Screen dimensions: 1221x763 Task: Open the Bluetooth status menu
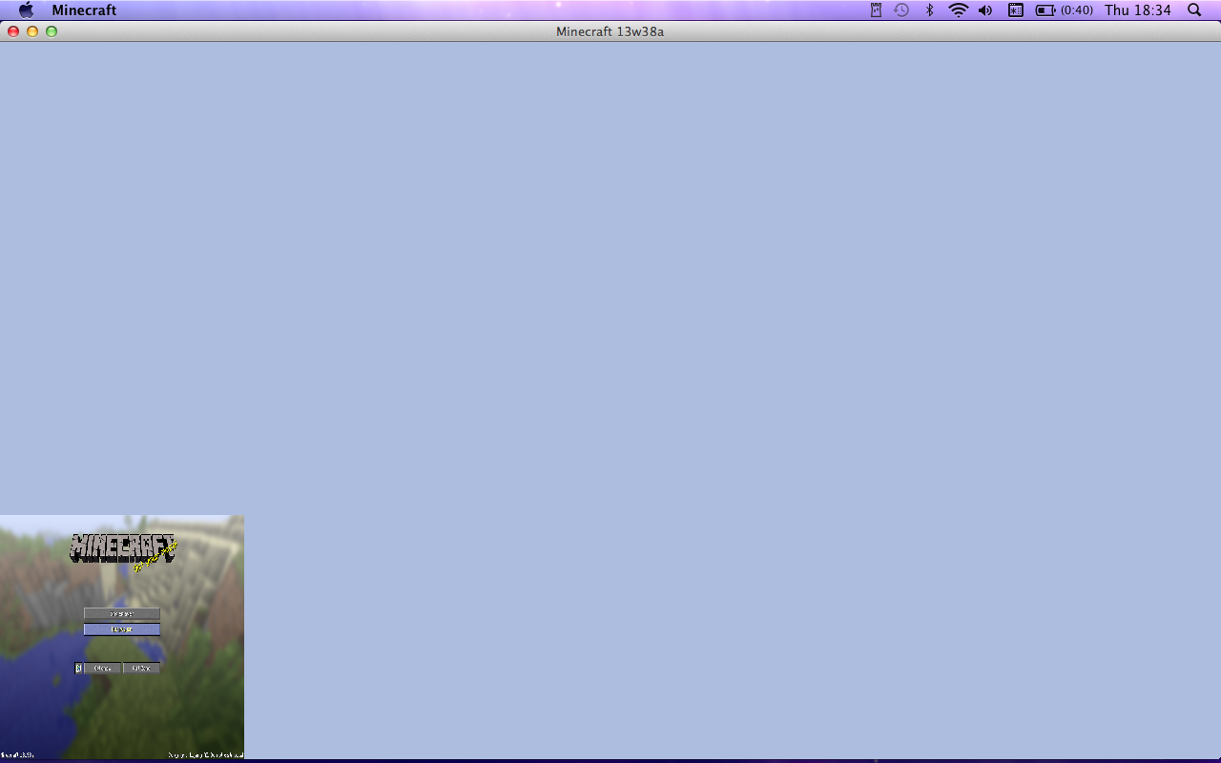929,10
